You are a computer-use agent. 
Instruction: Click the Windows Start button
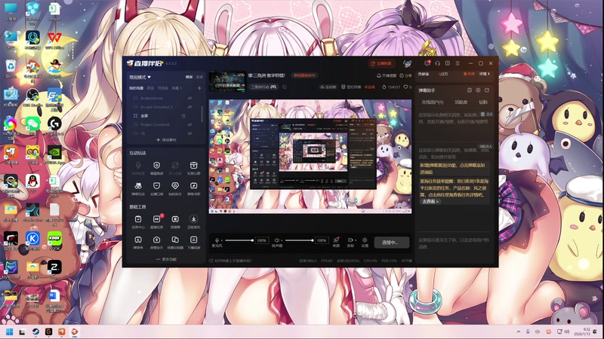[9, 331]
